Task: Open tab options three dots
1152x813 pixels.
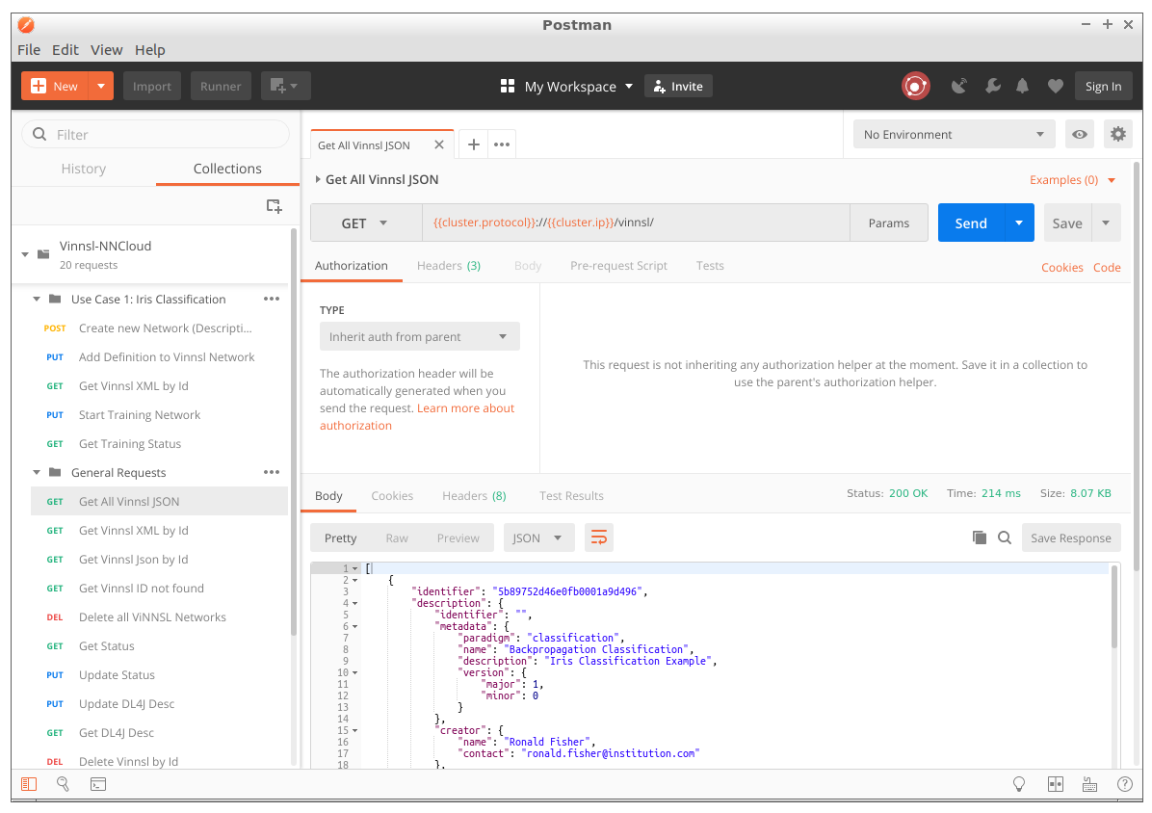Action: point(502,144)
